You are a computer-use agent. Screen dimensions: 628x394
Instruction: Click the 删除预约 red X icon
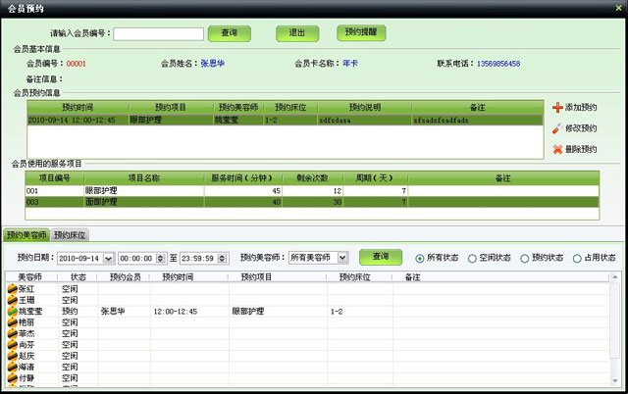[x=557, y=150]
